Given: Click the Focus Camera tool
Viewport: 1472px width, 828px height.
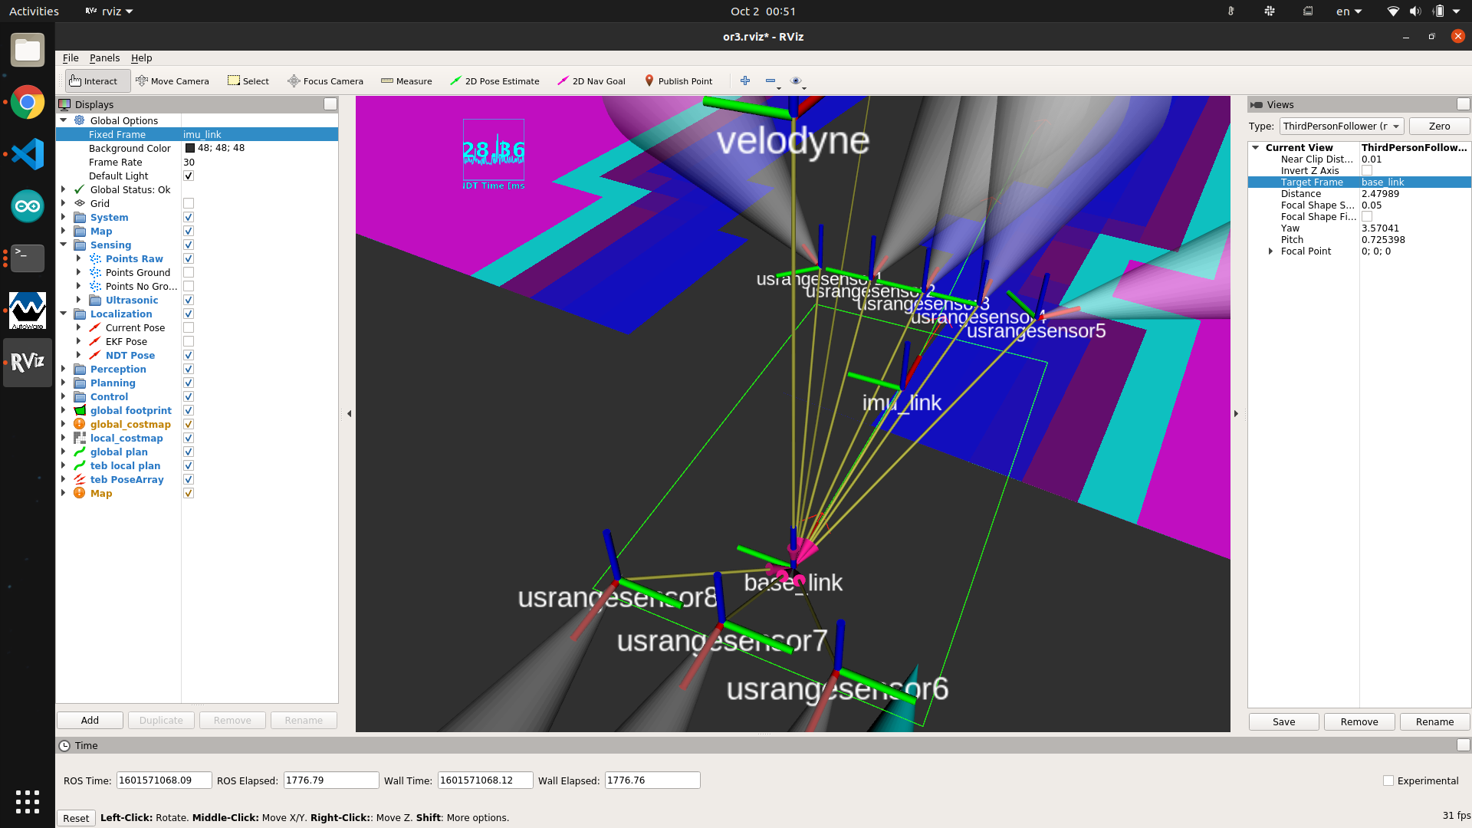Looking at the screenshot, I should click(x=325, y=81).
